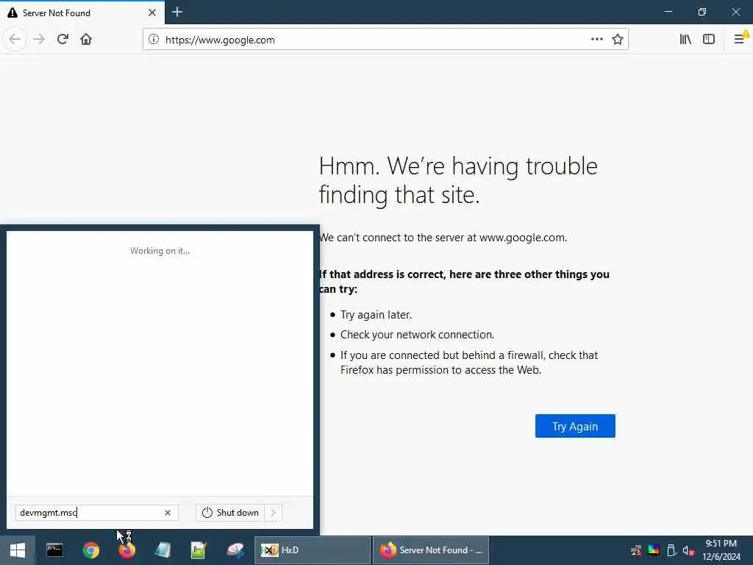
Task: Clear the devmgmt.msc search text
Action: [168, 513]
